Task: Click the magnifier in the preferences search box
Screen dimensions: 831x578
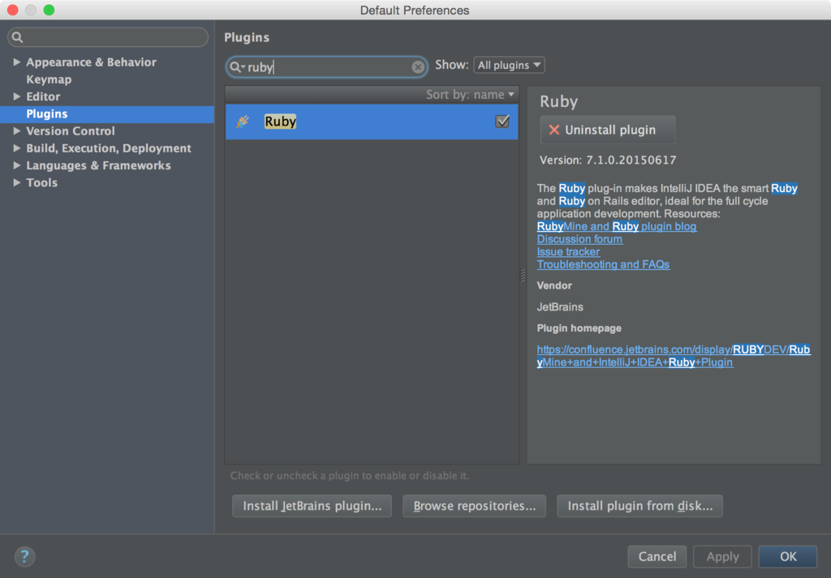Action: point(18,37)
